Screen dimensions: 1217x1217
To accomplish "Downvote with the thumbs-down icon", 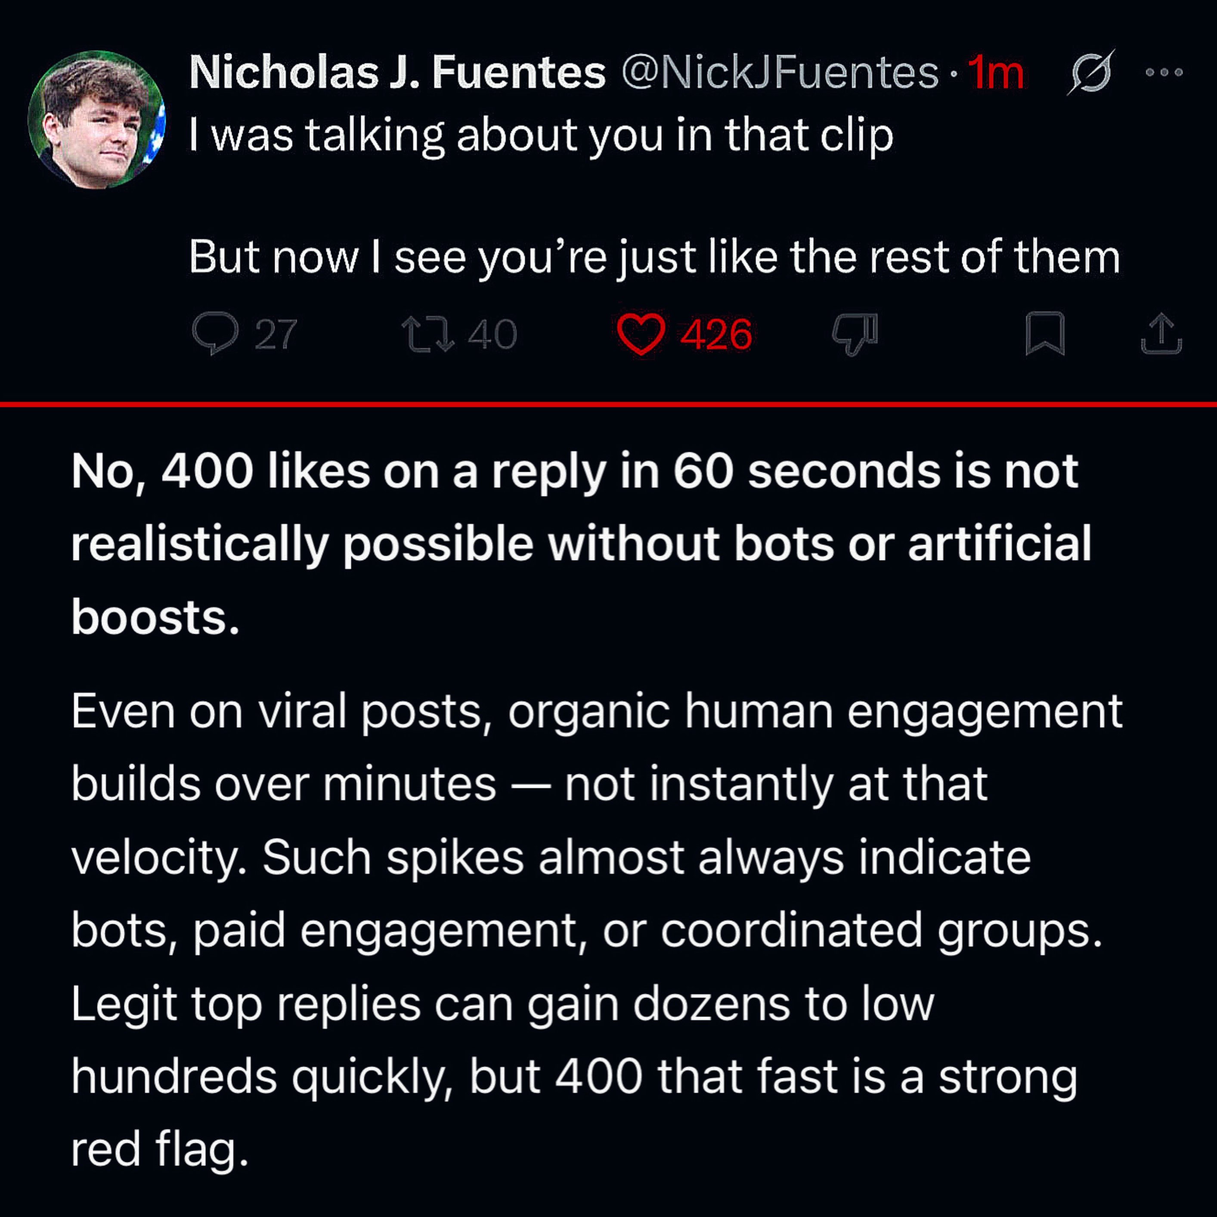I will pos(854,334).
